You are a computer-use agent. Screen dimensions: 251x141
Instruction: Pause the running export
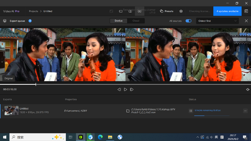191,111
